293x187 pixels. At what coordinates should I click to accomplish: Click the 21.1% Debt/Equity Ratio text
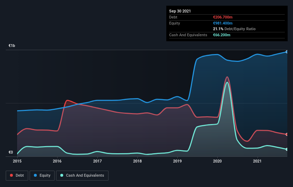tap(234, 29)
